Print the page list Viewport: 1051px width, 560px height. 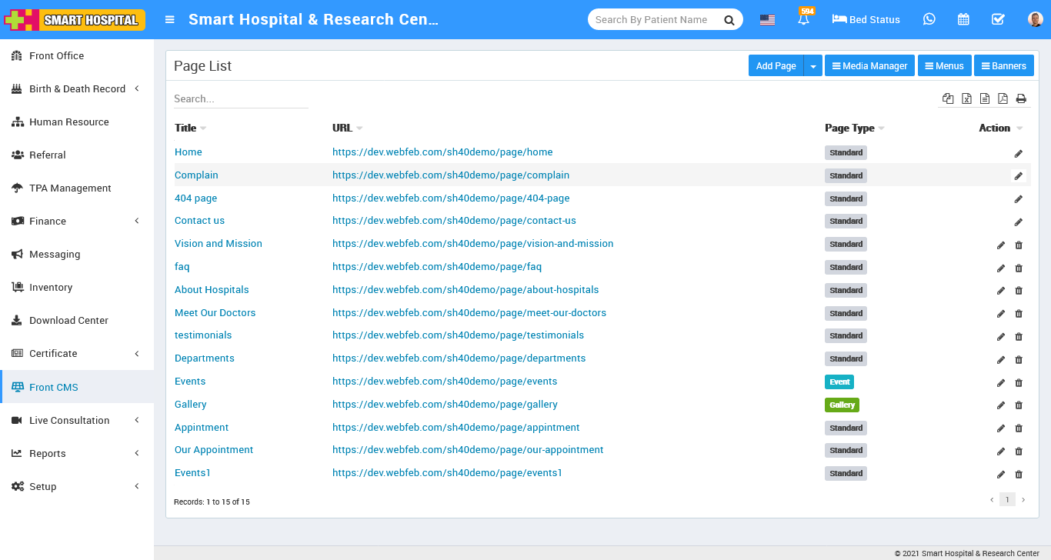(x=1022, y=98)
